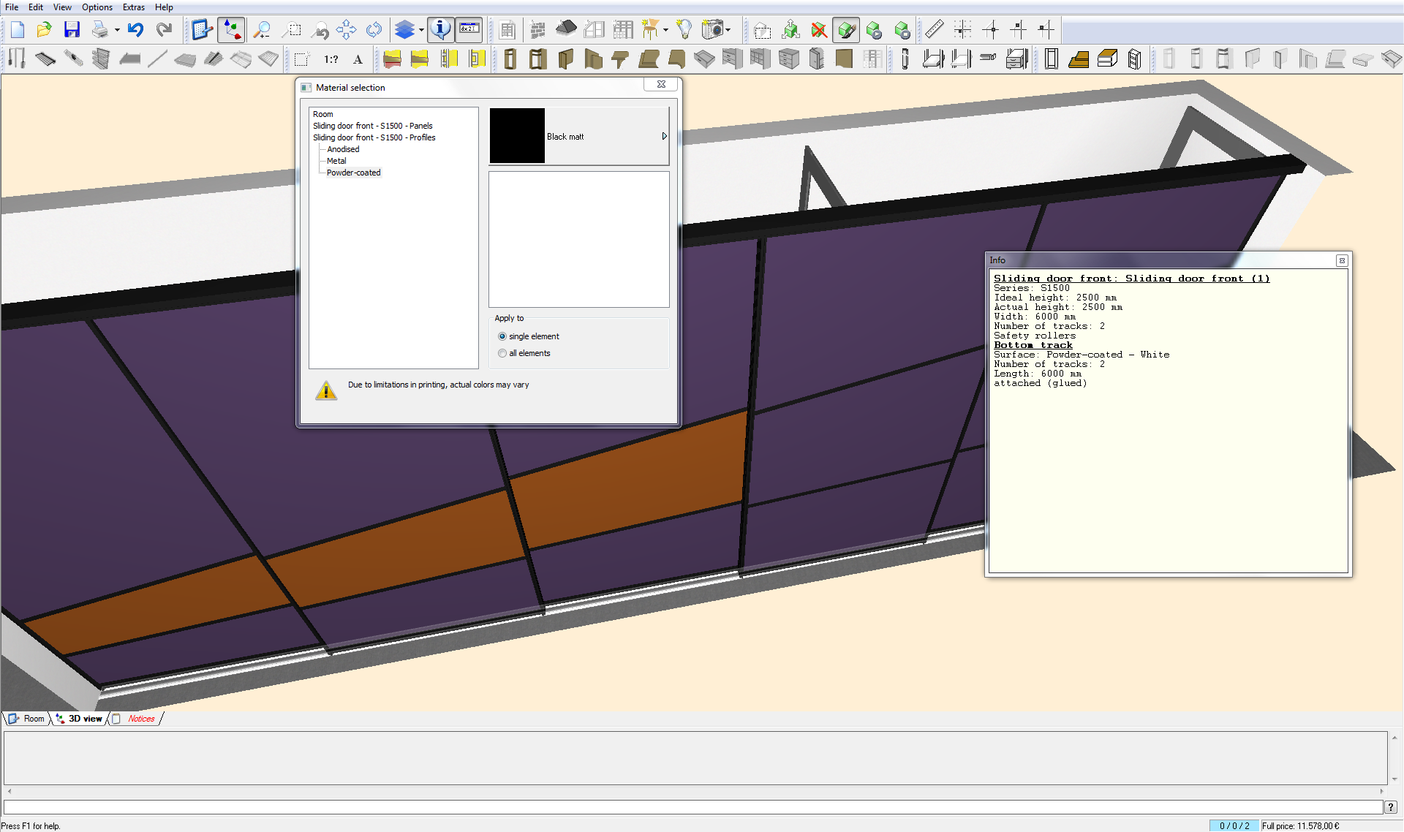The width and height of the screenshot is (1404, 832).
Task: Click the Black matt color swatch
Action: coord(517,136)
